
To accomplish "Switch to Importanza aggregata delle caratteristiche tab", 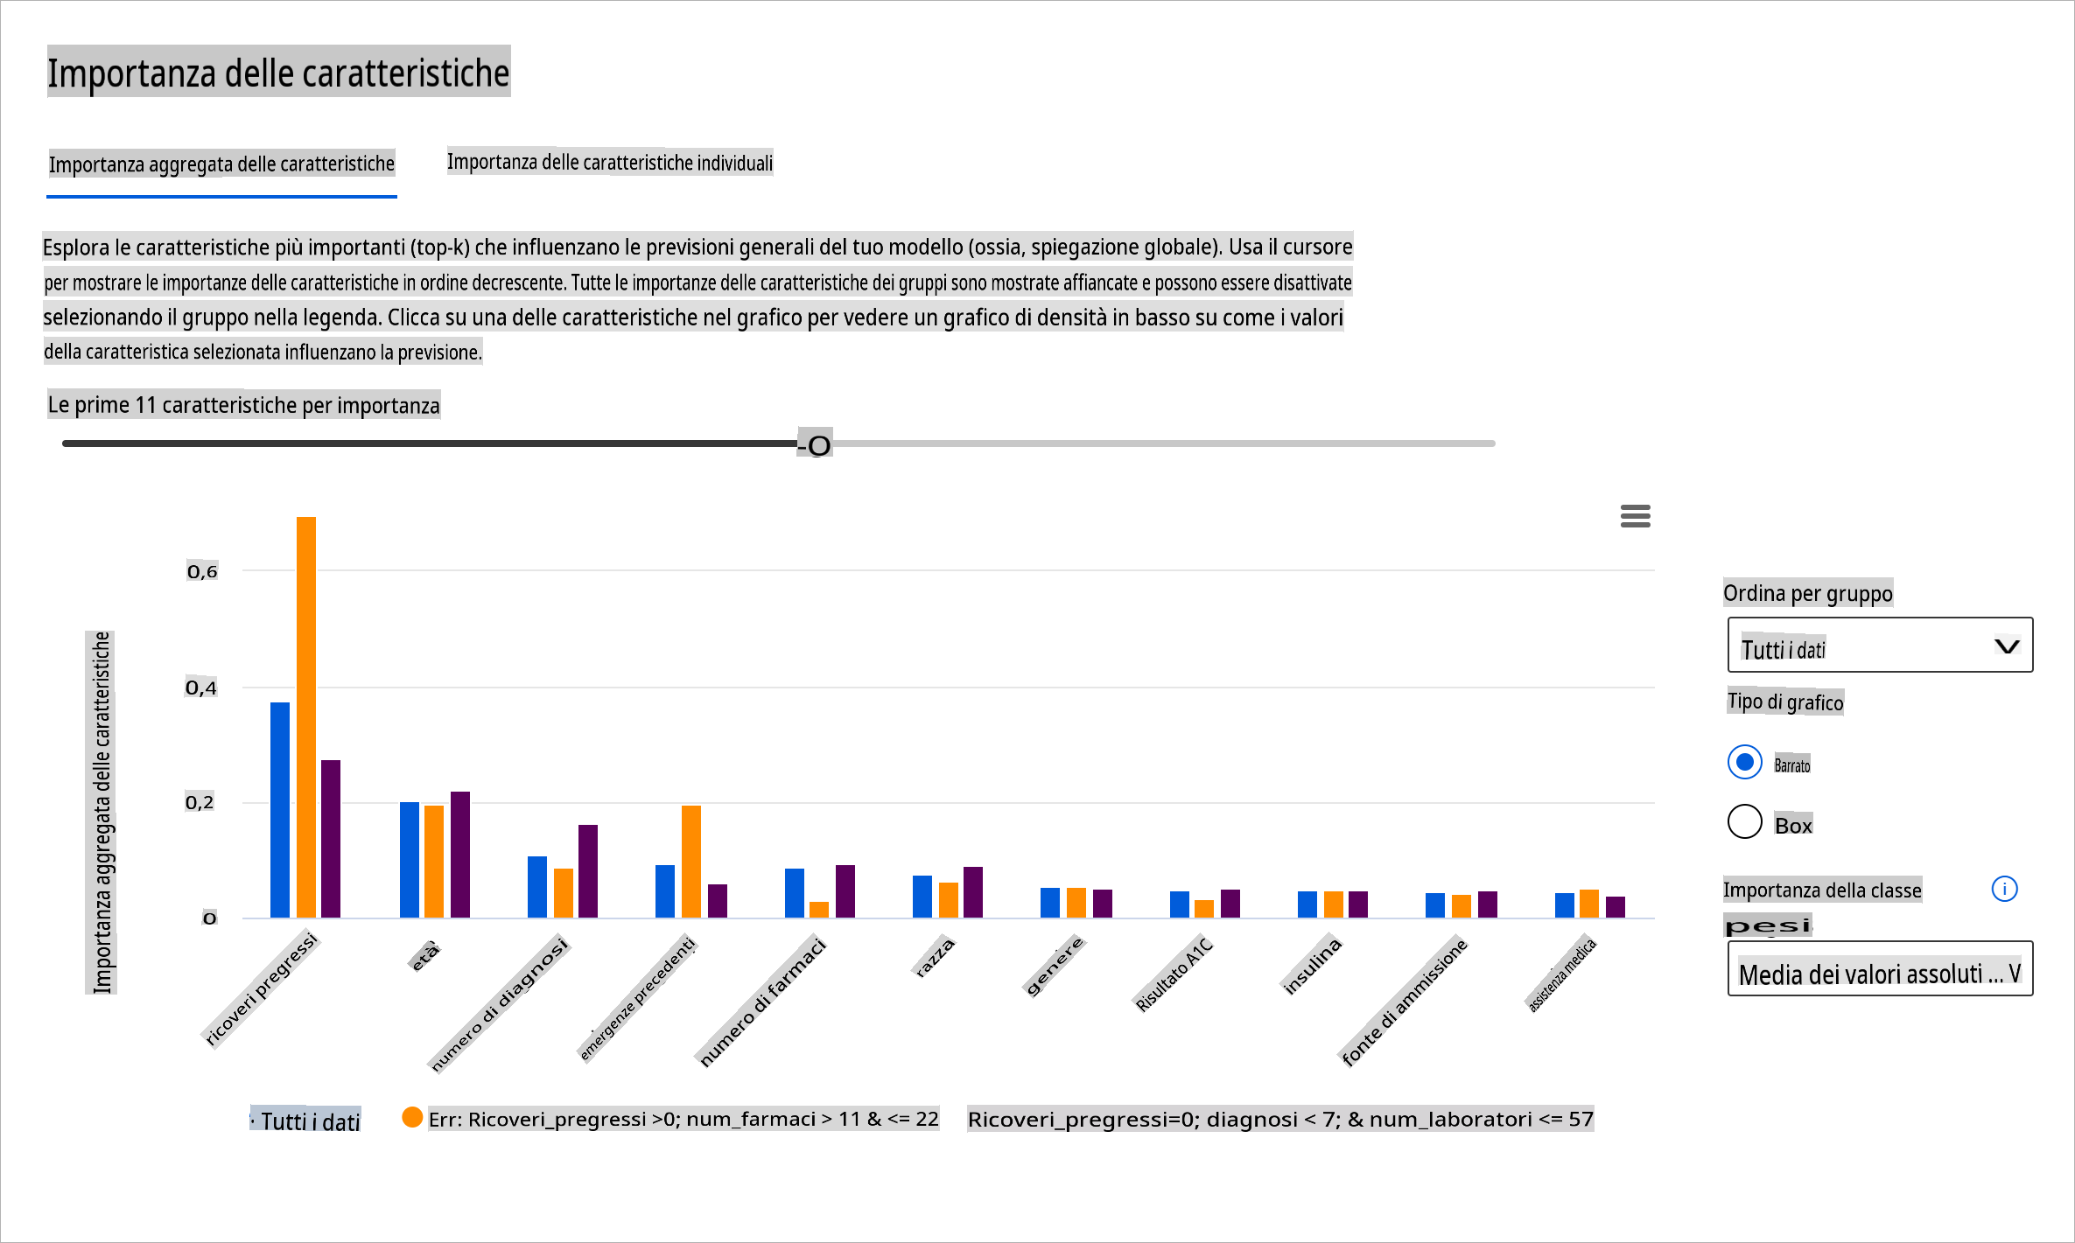I will tap(221, 164).
